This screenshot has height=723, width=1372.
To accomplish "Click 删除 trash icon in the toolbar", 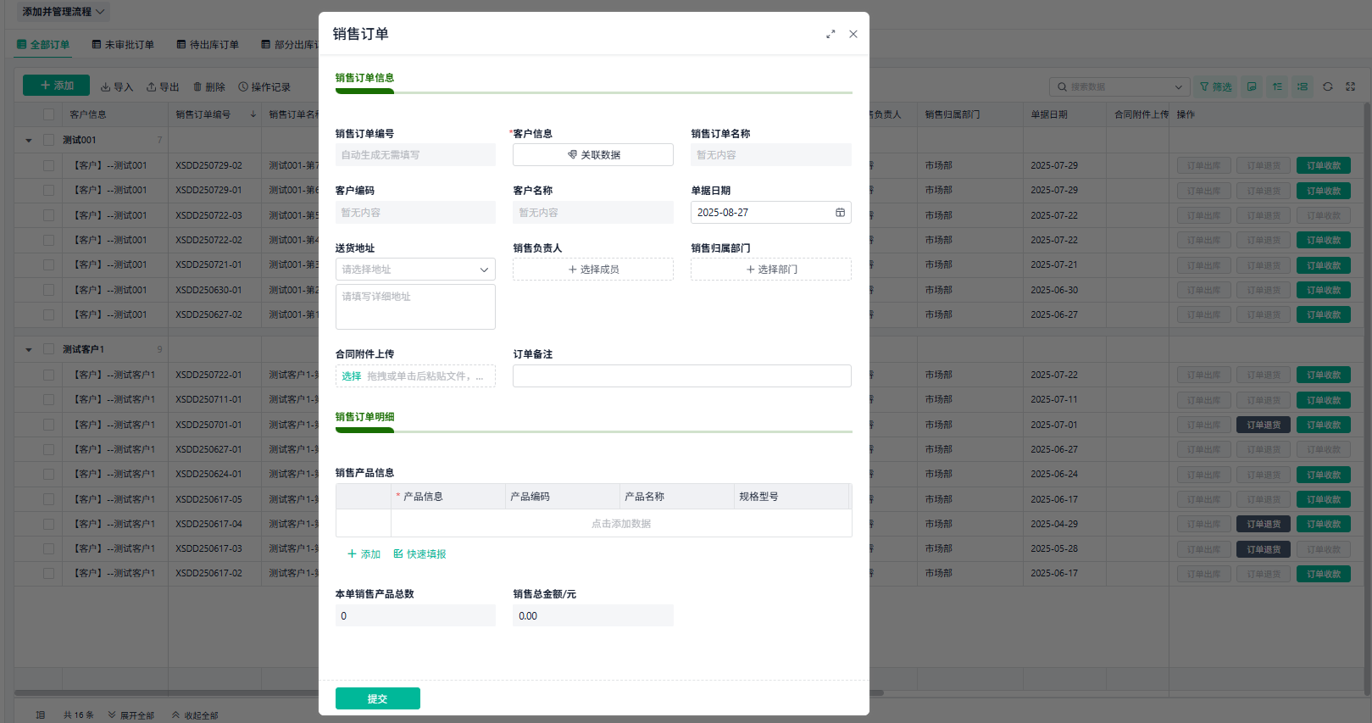I will (197, 86).
